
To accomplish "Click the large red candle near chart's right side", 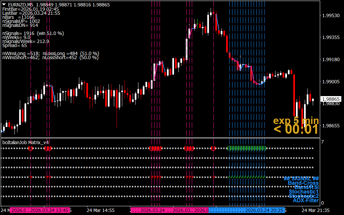I will click(294, 94).
